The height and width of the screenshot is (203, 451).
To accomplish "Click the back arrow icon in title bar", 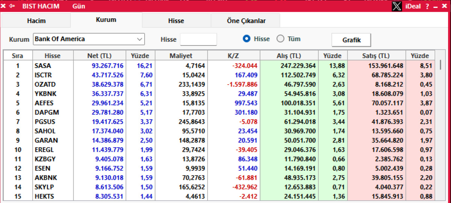I will click(12, 6).
